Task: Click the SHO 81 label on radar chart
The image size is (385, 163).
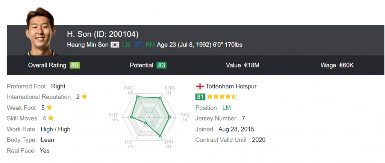Action: [x=170, y=90]
